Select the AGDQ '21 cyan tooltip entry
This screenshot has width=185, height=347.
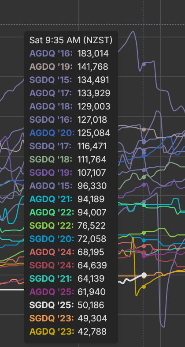tap(67, 199)
